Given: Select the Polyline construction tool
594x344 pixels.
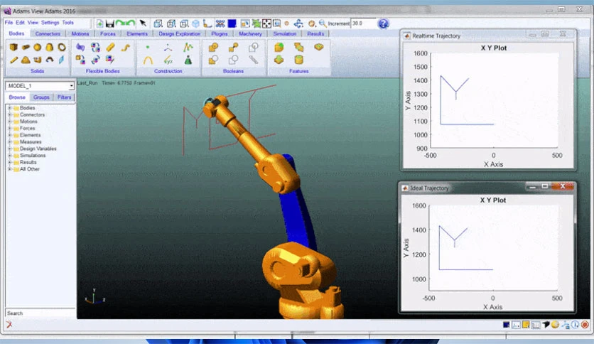Looking at the screenshot, I should [188, 47].
